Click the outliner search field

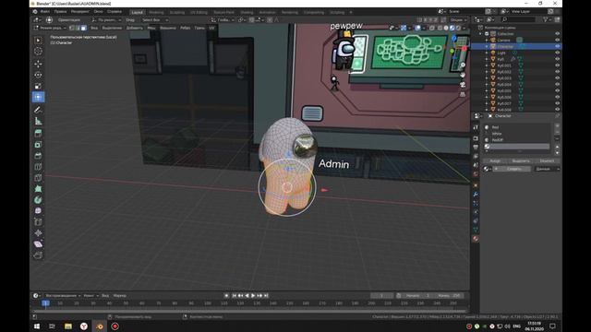click(519, 19)
